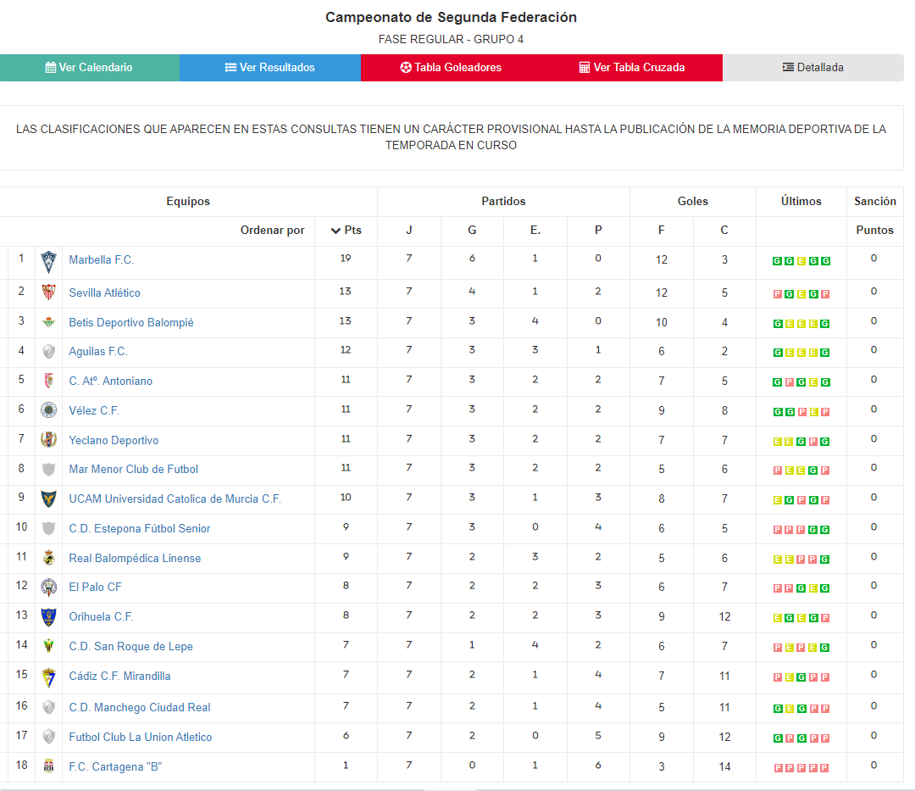This screenshot has width=915, height=791.
Task: Click the G column header
Action: (472, 230)
